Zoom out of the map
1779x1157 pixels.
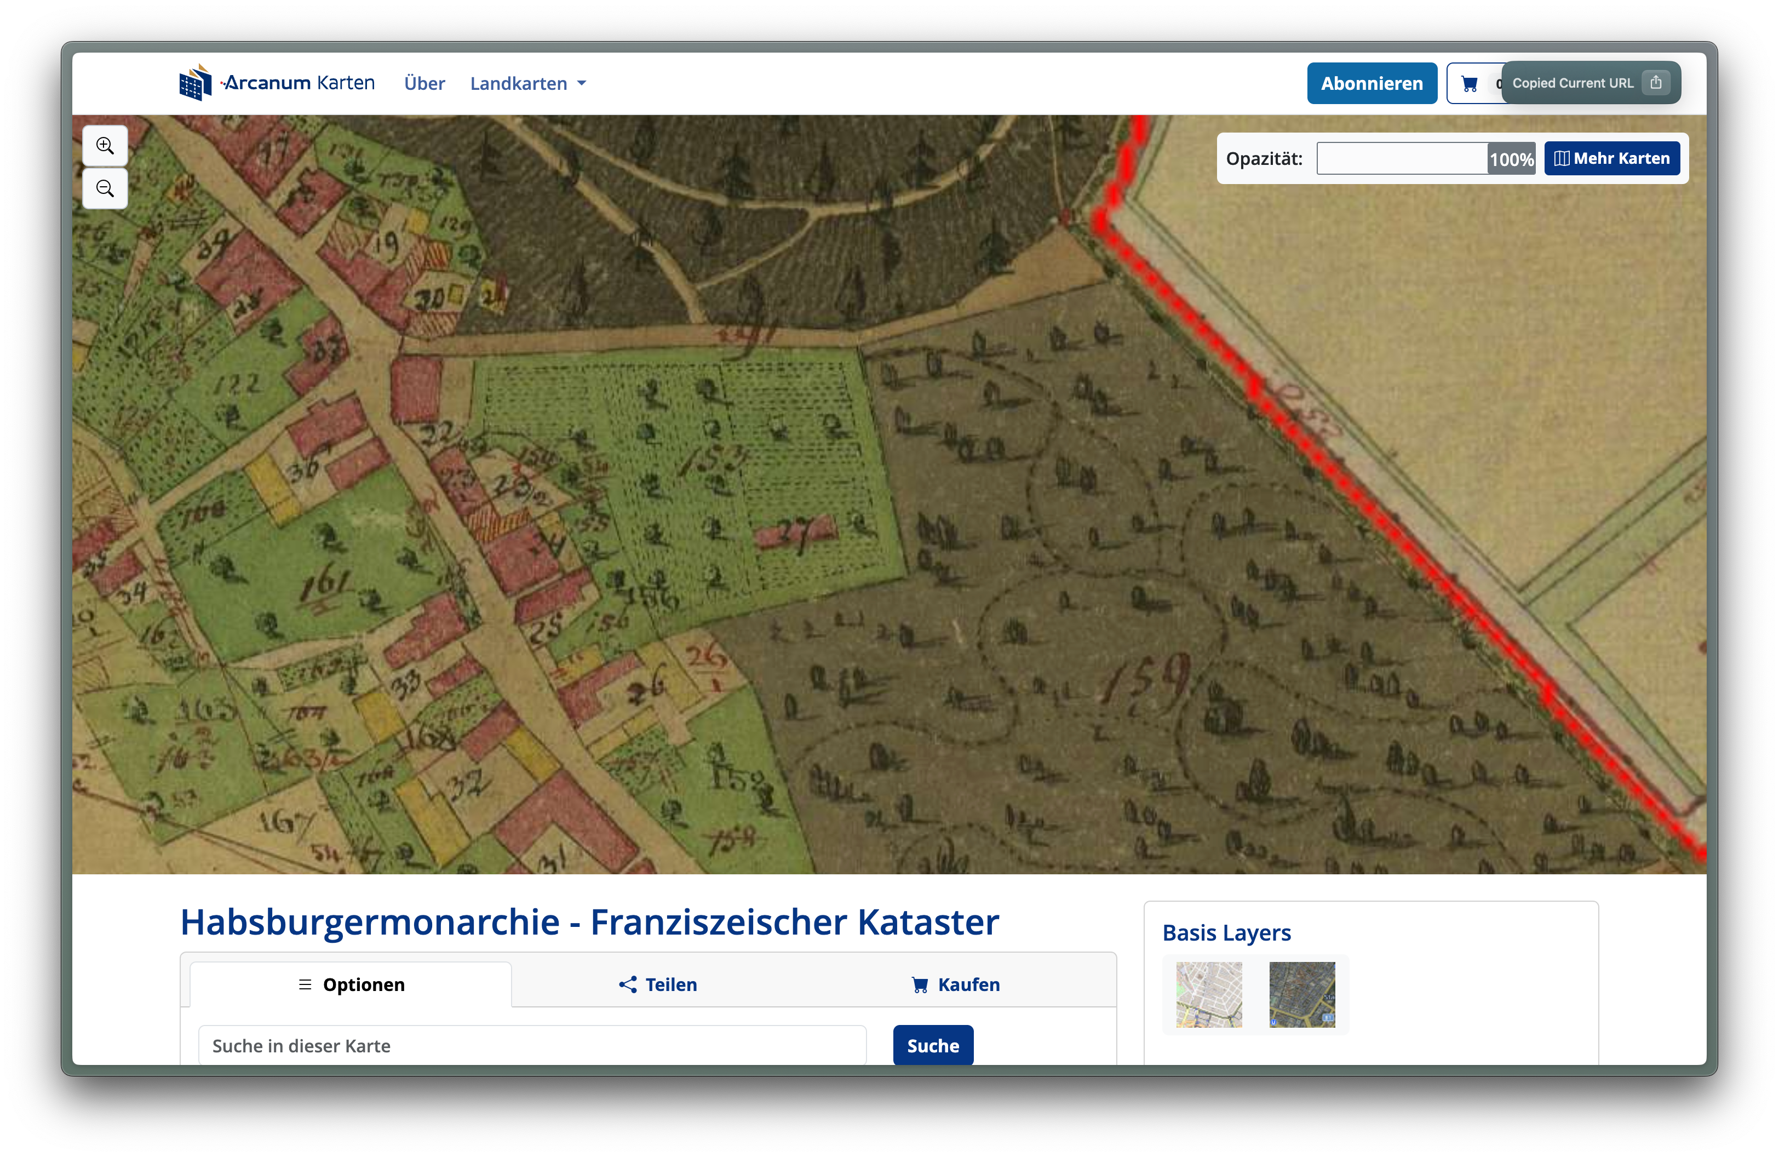[105, 188]
